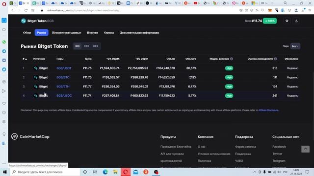Screen dimensions: 314x176
Task: Open sidebar settings gear icon
Action: [x=4, y=122]
